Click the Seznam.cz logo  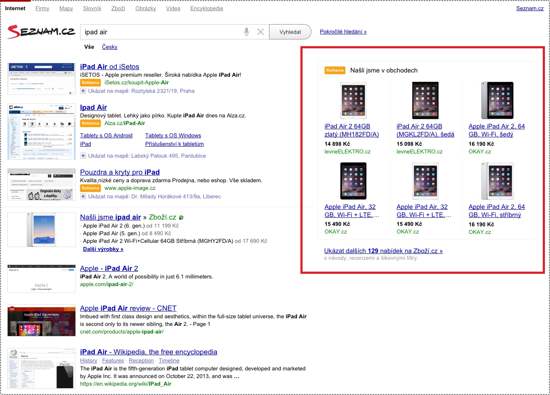point(41,31)
